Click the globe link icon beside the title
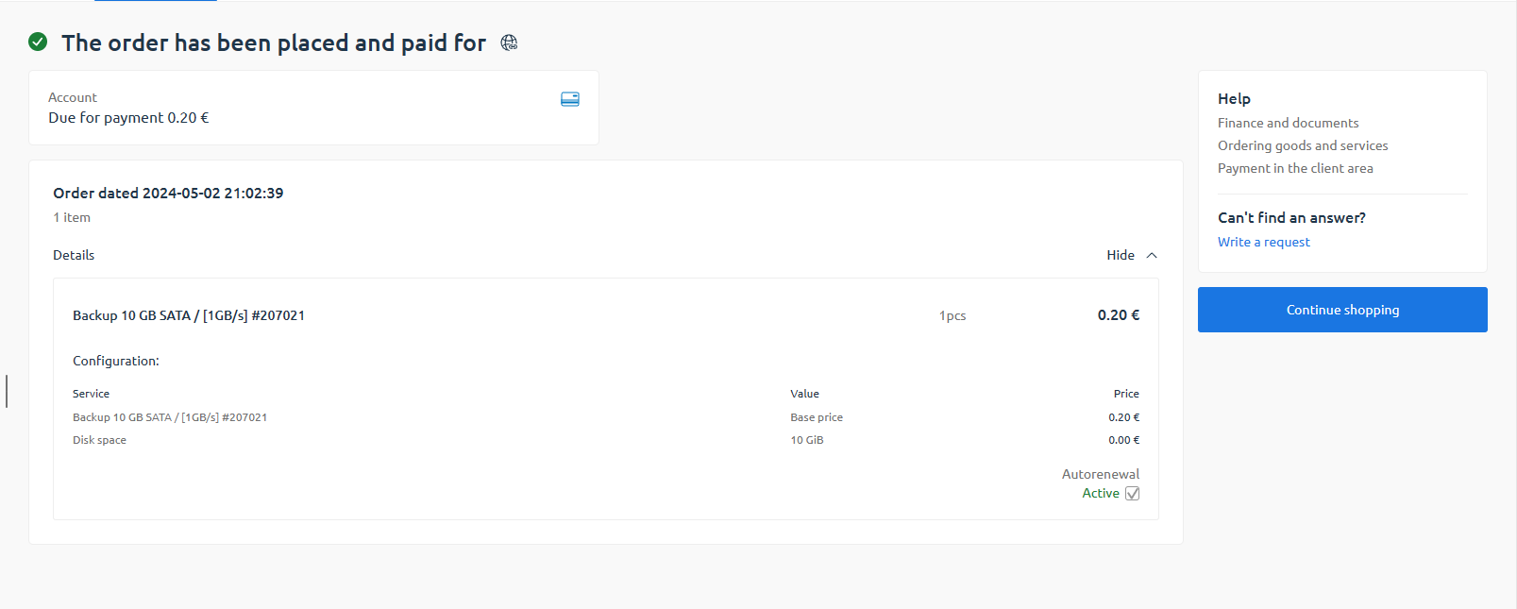 (509, 42)
